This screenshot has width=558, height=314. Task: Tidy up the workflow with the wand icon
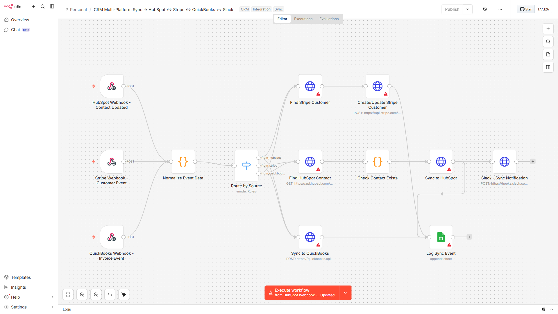pos(124,294)
